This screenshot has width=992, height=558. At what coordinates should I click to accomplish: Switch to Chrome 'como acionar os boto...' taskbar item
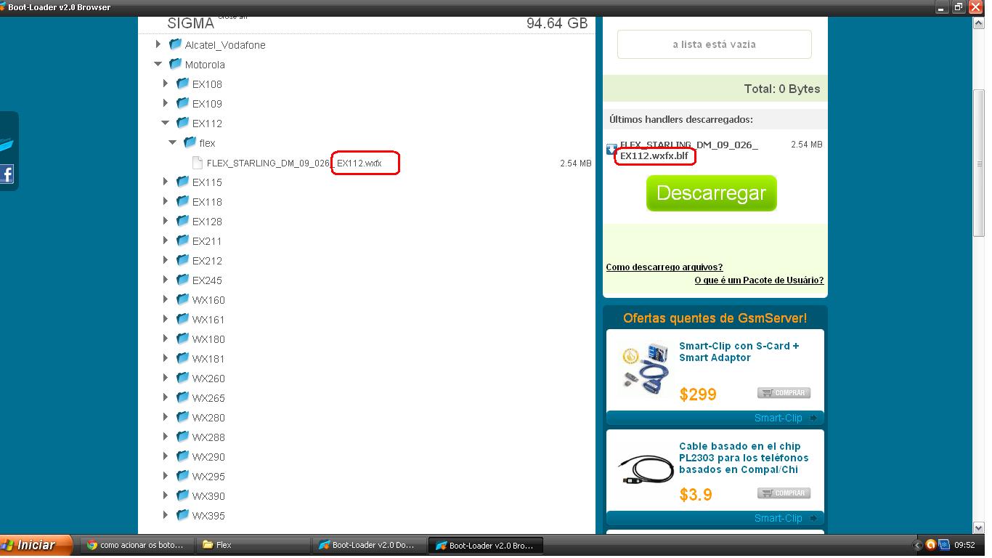click(x=136, y=545)
